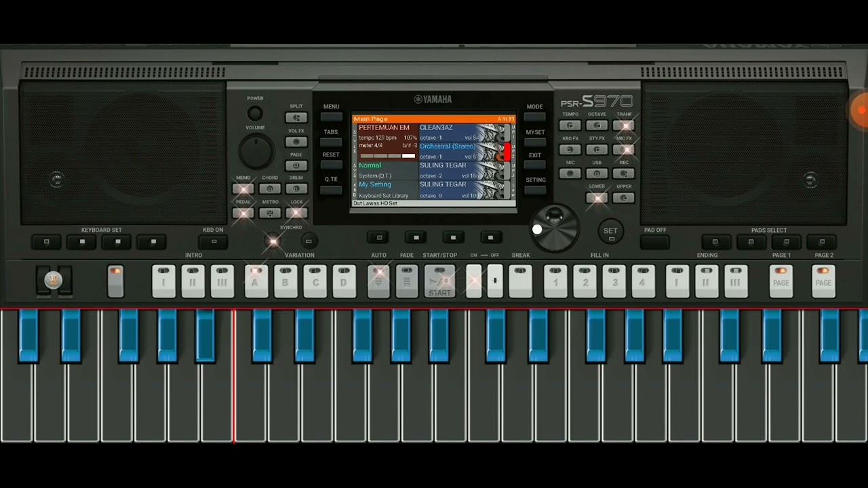Image resolution: width=868 pixels, height=488 pixels.
Task: Click the UPPER voice button
Action: click(624, 198)
